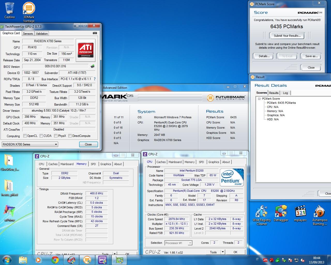Select the Graphics Card tab in GPU-Z

pyautogui.click(x=11, y=33)
